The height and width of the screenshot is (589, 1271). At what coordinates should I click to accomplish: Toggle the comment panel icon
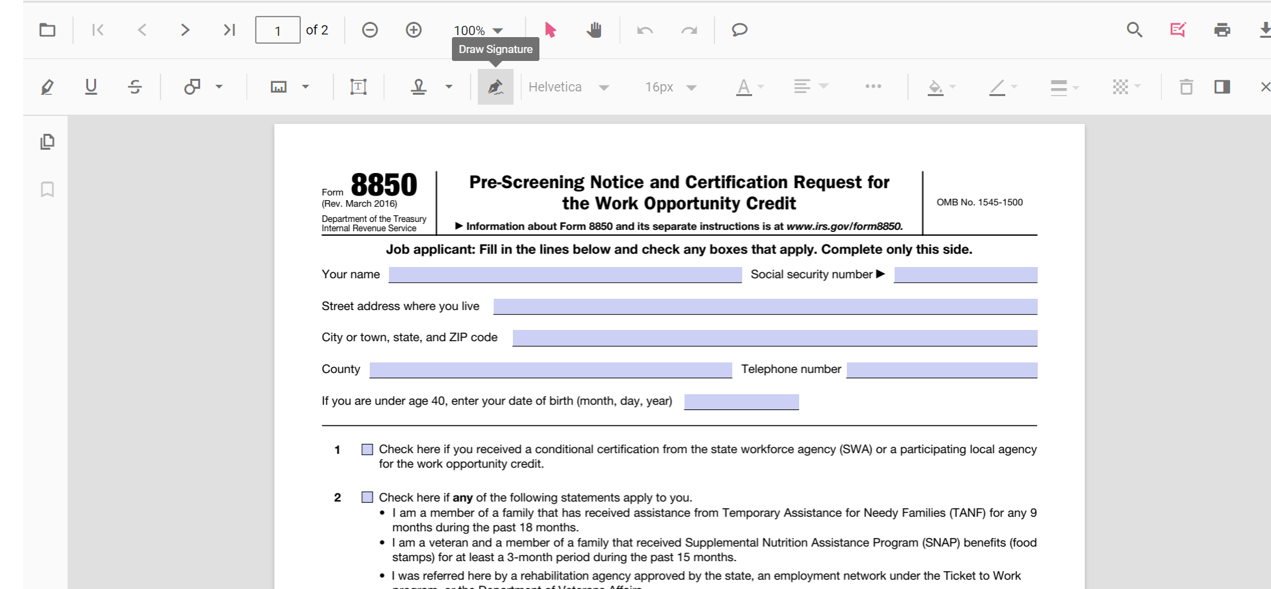pyautogui.click(x=1221, y=87)
